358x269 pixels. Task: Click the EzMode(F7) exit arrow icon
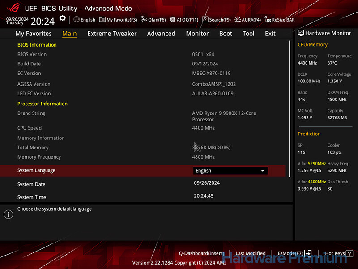pyautogui.click(x=308, y=253)
